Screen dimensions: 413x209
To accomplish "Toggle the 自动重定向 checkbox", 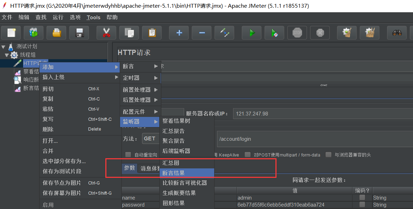I will coord(128,154).
